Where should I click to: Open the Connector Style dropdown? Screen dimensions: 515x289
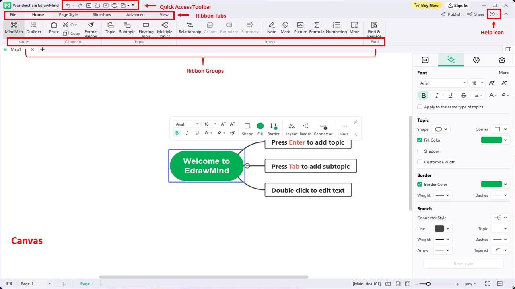501,218
